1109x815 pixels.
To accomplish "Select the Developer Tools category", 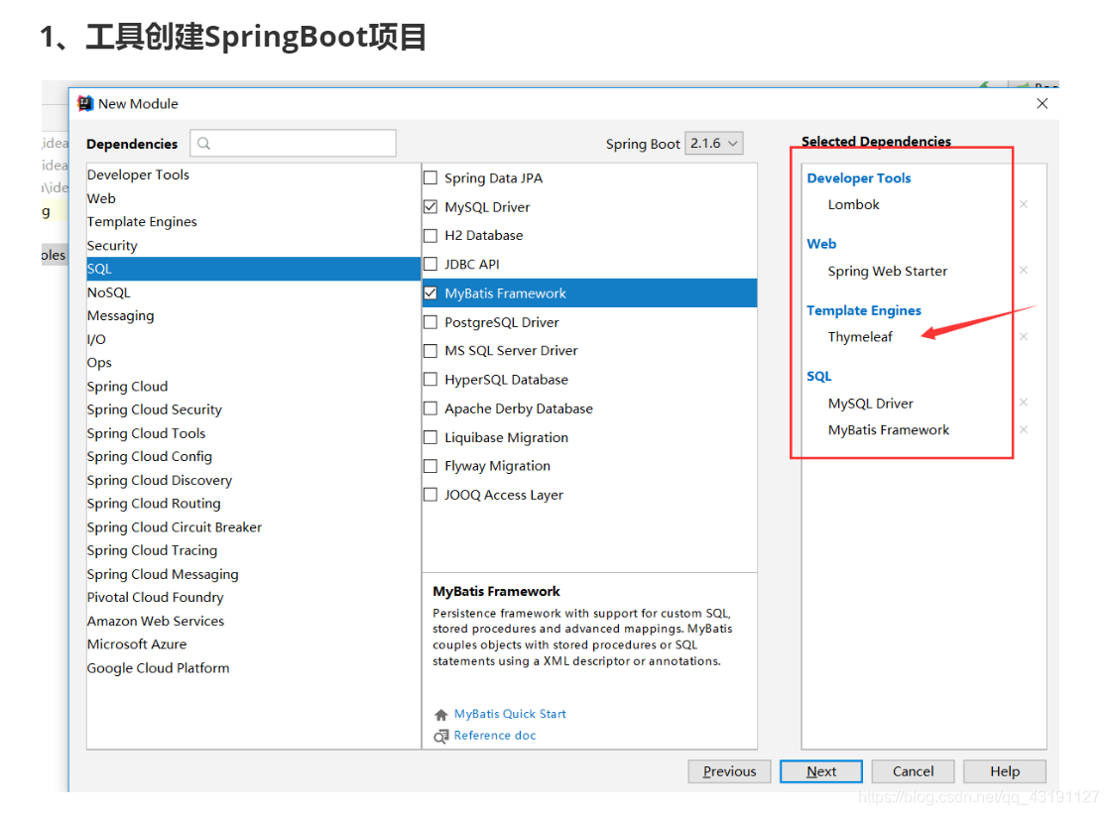I will tap(253, 175).
